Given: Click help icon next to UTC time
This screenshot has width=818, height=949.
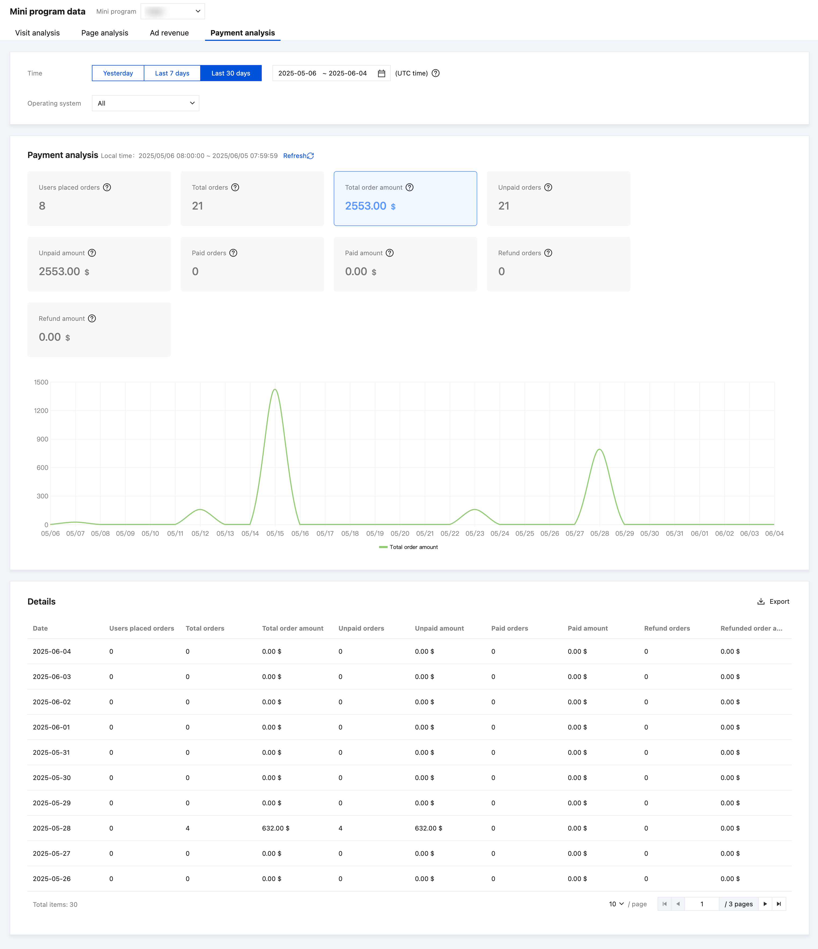Looking at the screenshot, I should click(436, 73).
